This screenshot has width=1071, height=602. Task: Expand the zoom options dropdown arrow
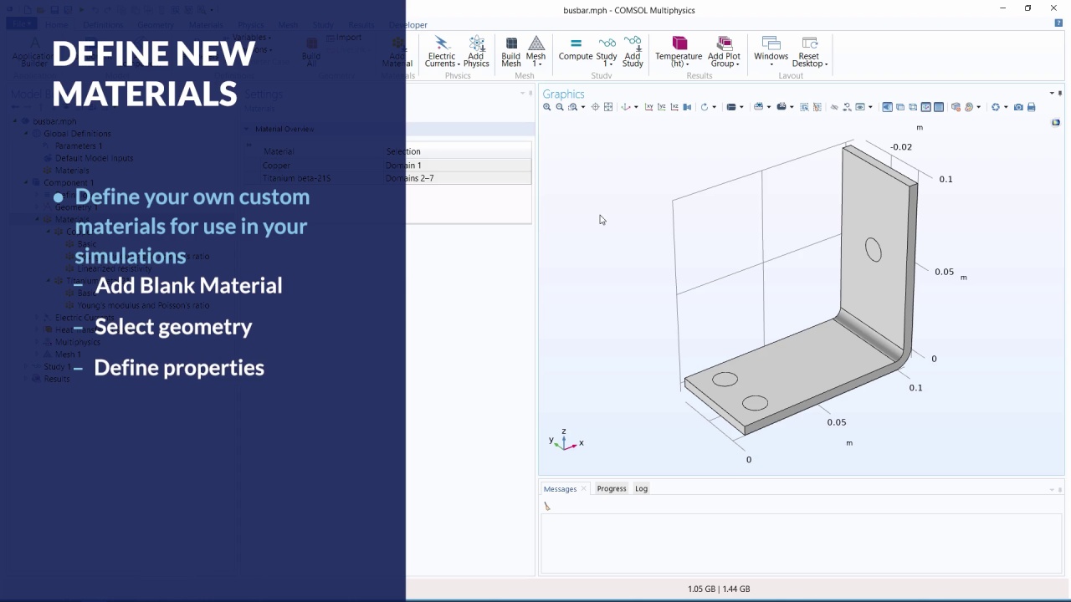583,107
